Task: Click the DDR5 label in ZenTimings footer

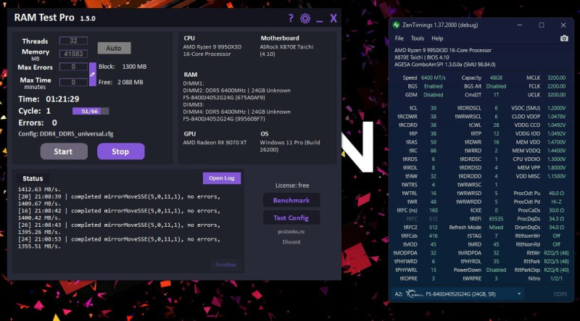Action: point(560,294)
